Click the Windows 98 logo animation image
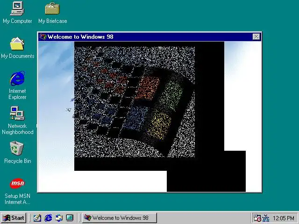 click(x=135, y=102)
